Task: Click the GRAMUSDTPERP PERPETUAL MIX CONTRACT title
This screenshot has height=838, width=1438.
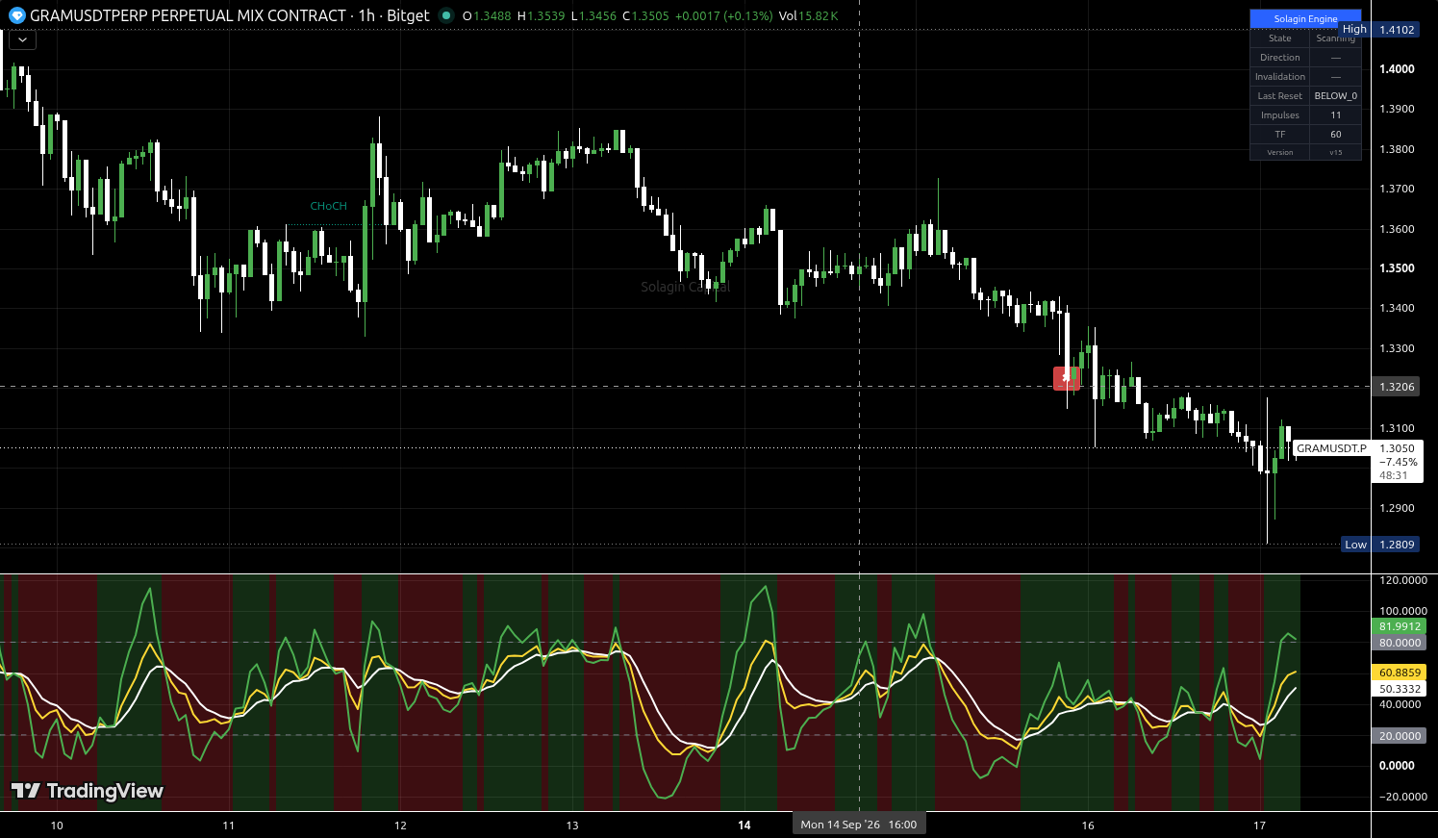Action: pos(188,15)
